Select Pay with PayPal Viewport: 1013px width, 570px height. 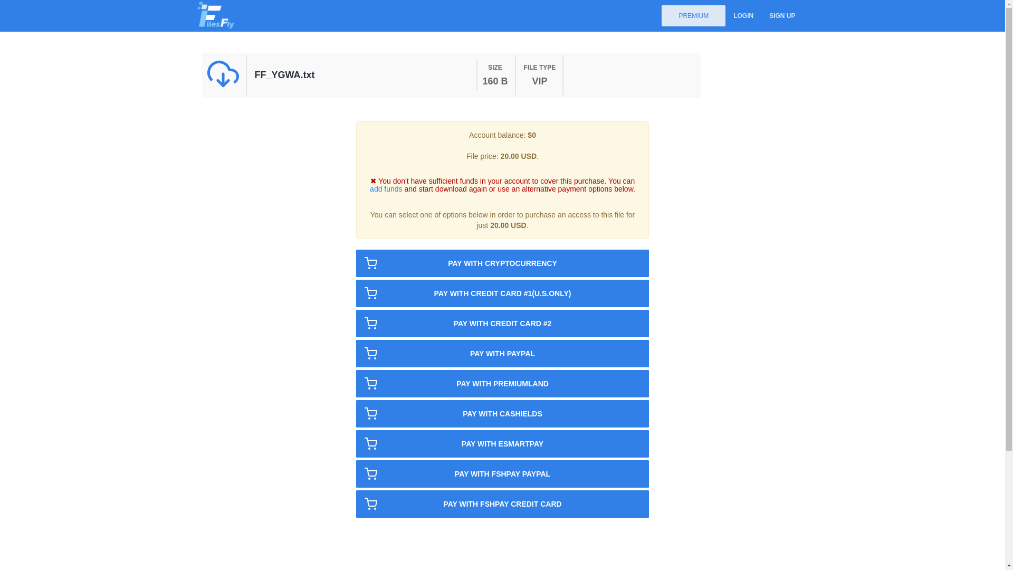502,354
